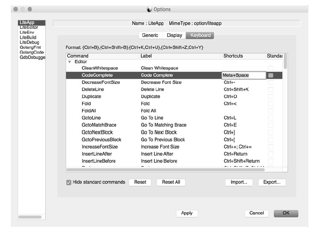Image resolution: width=321 pixels, height=234 pixels.
Task: Toggle Standard checkbox for CleanWhitespace row
Action: [270, 68]
